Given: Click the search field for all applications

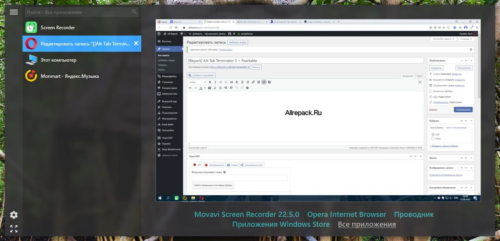Looking at the screenshot, I should click(x=82, y=12).
